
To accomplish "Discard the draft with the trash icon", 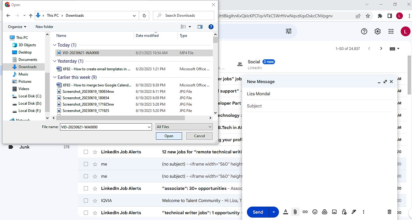I will tap(389, 212).
